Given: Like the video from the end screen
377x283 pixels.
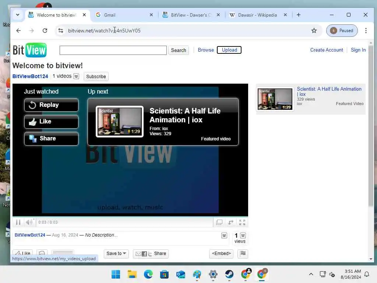Looking at the screenshot, I should (x=51, y=122).
